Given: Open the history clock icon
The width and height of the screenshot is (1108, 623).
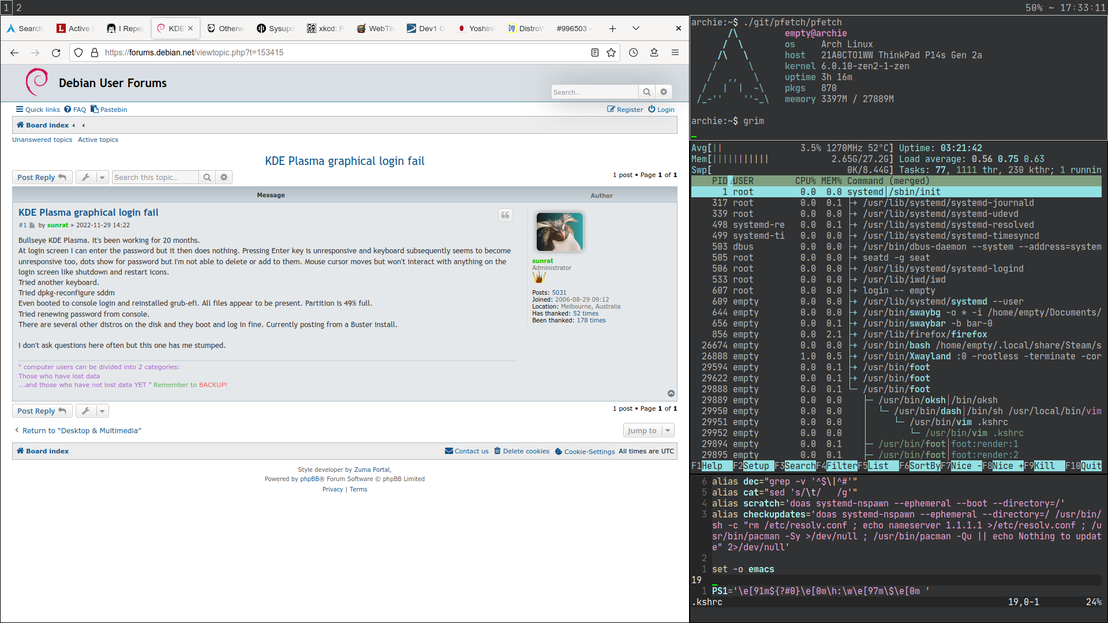Looking at the screenshot, I should pos(633,52).
